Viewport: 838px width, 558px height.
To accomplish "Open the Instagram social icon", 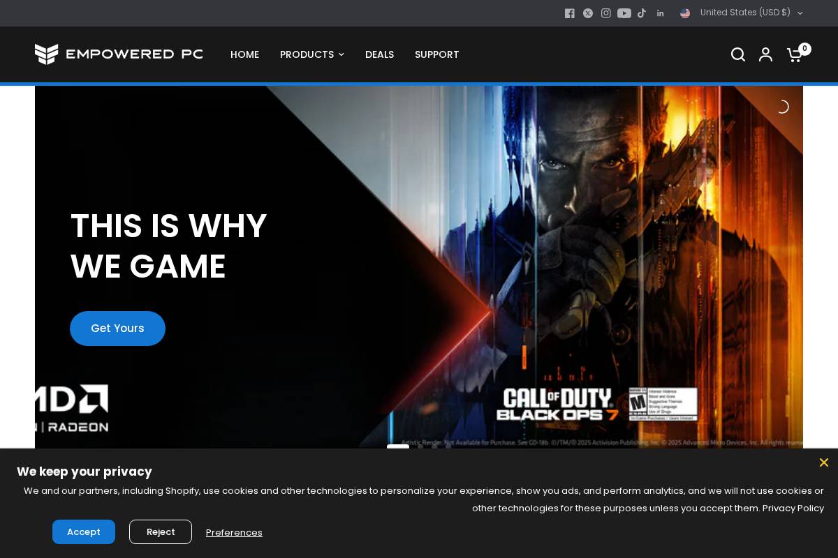I will point(606,13).
